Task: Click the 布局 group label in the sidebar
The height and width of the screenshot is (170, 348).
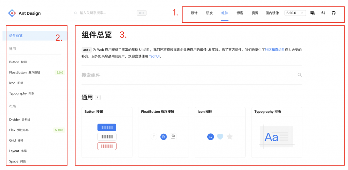Action: [x=13, y=106]
